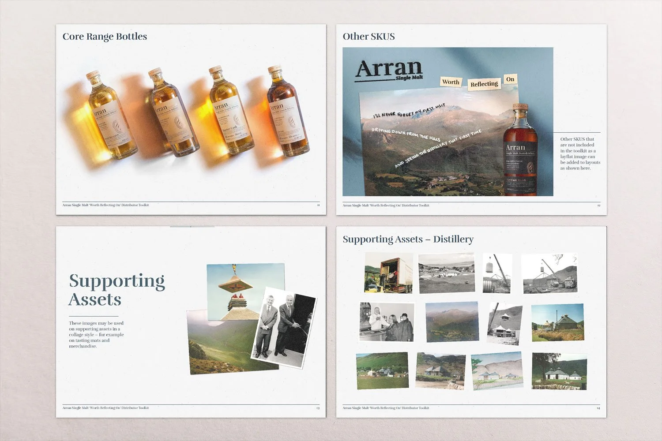Click page number 14
Image resolution: width=662 pixels, height=441 pixels.
click(598, 408)
